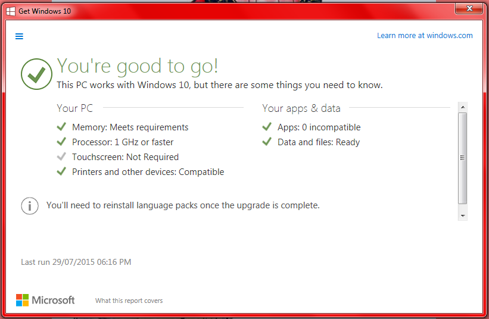The width and height of the screenshot is (489, 319).
Task: Click the "You're good to go!" heading
Action: 137,66
